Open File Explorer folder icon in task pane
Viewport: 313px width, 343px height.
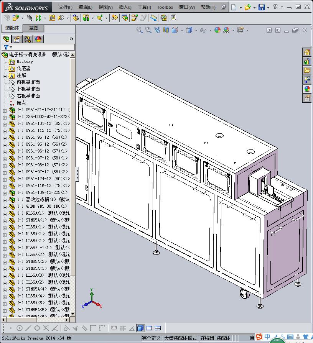tap(307, 71)
